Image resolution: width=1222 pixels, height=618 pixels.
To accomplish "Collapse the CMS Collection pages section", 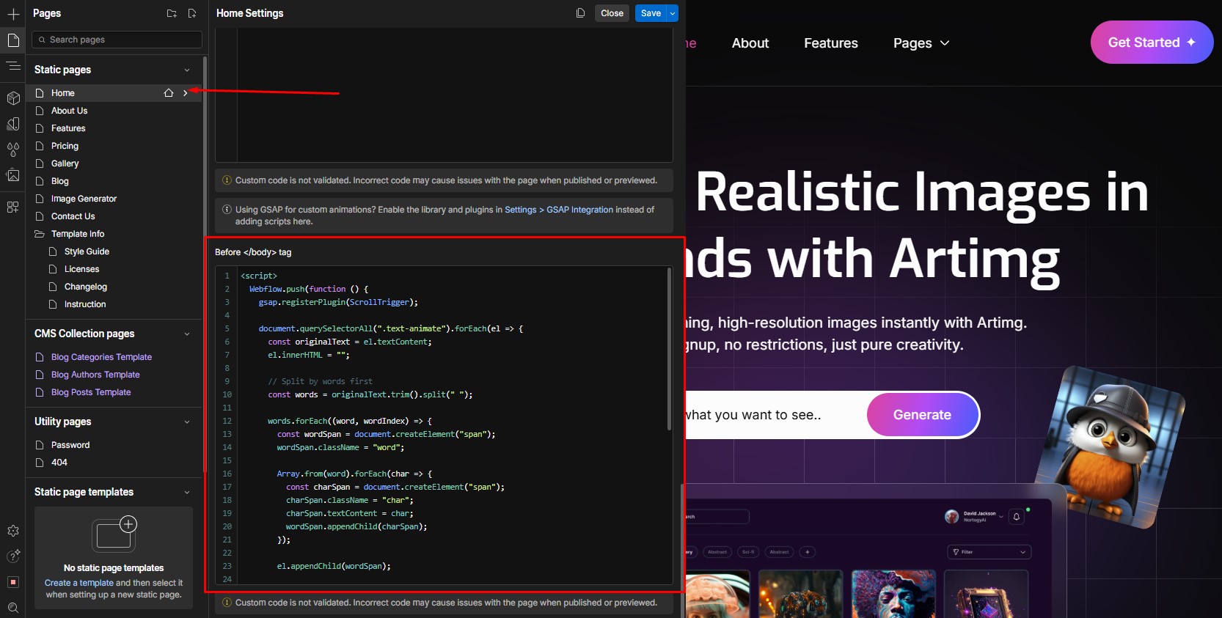I will click(x=187, y=334).
